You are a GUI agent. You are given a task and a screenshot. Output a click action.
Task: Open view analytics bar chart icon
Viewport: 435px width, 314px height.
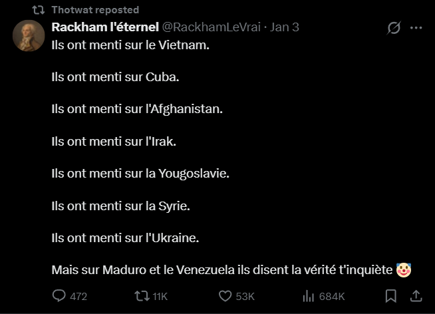(x=309, y=296)
